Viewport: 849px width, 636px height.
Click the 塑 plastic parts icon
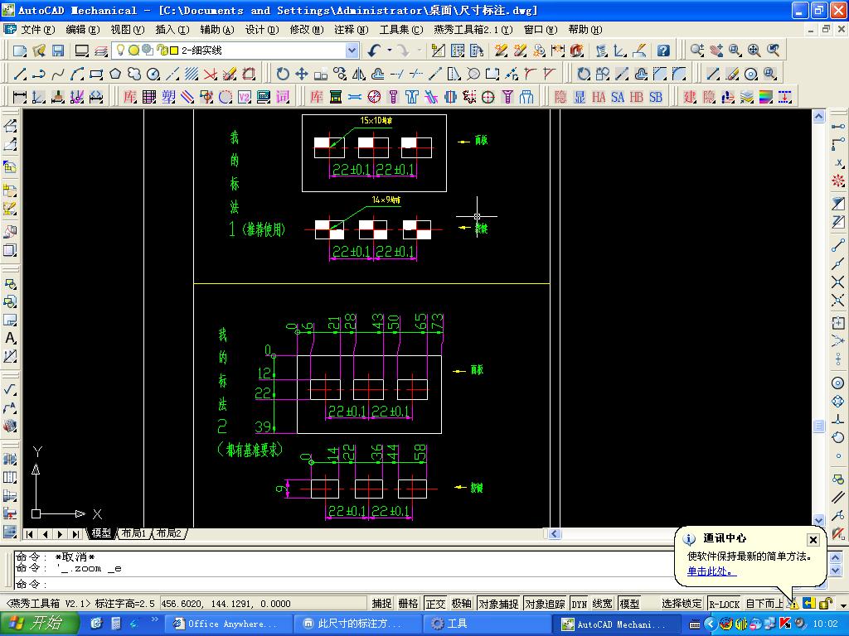click(x=168, y=97)
